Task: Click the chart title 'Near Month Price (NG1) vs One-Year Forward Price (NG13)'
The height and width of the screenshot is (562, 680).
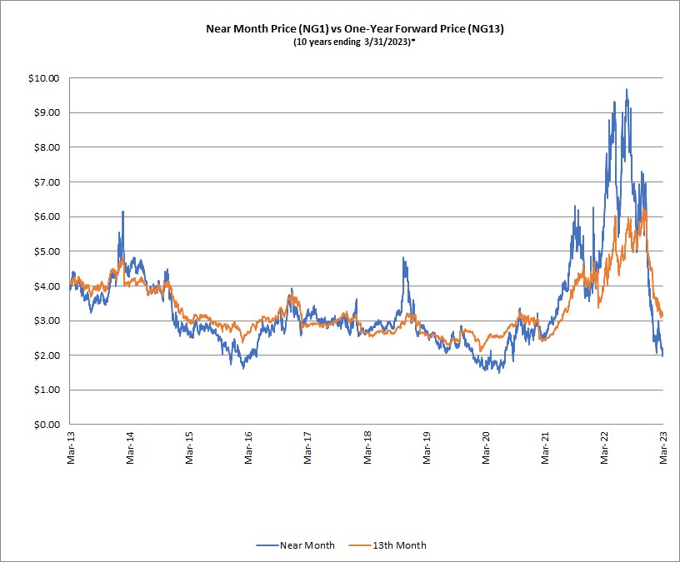Action: click(354, 29)
